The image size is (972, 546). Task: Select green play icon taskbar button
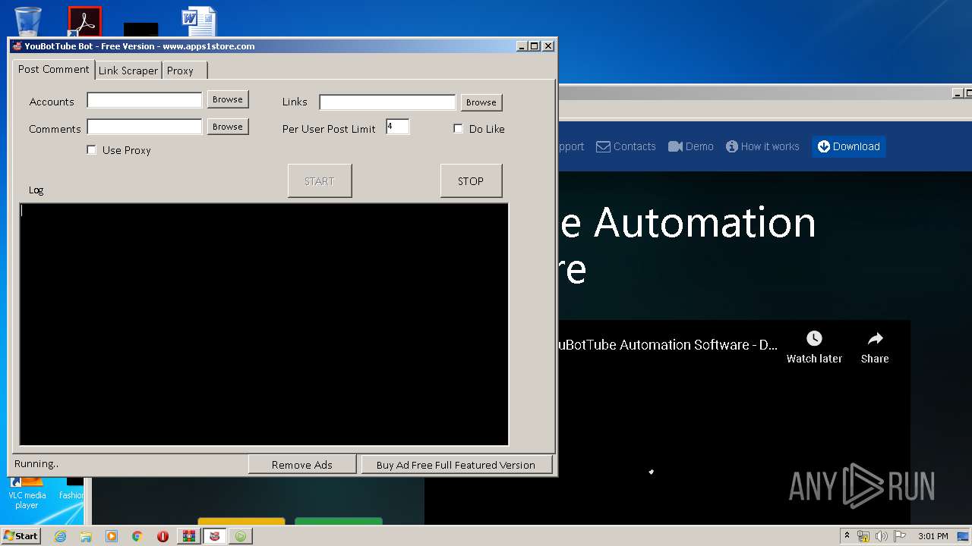(241, 536)
